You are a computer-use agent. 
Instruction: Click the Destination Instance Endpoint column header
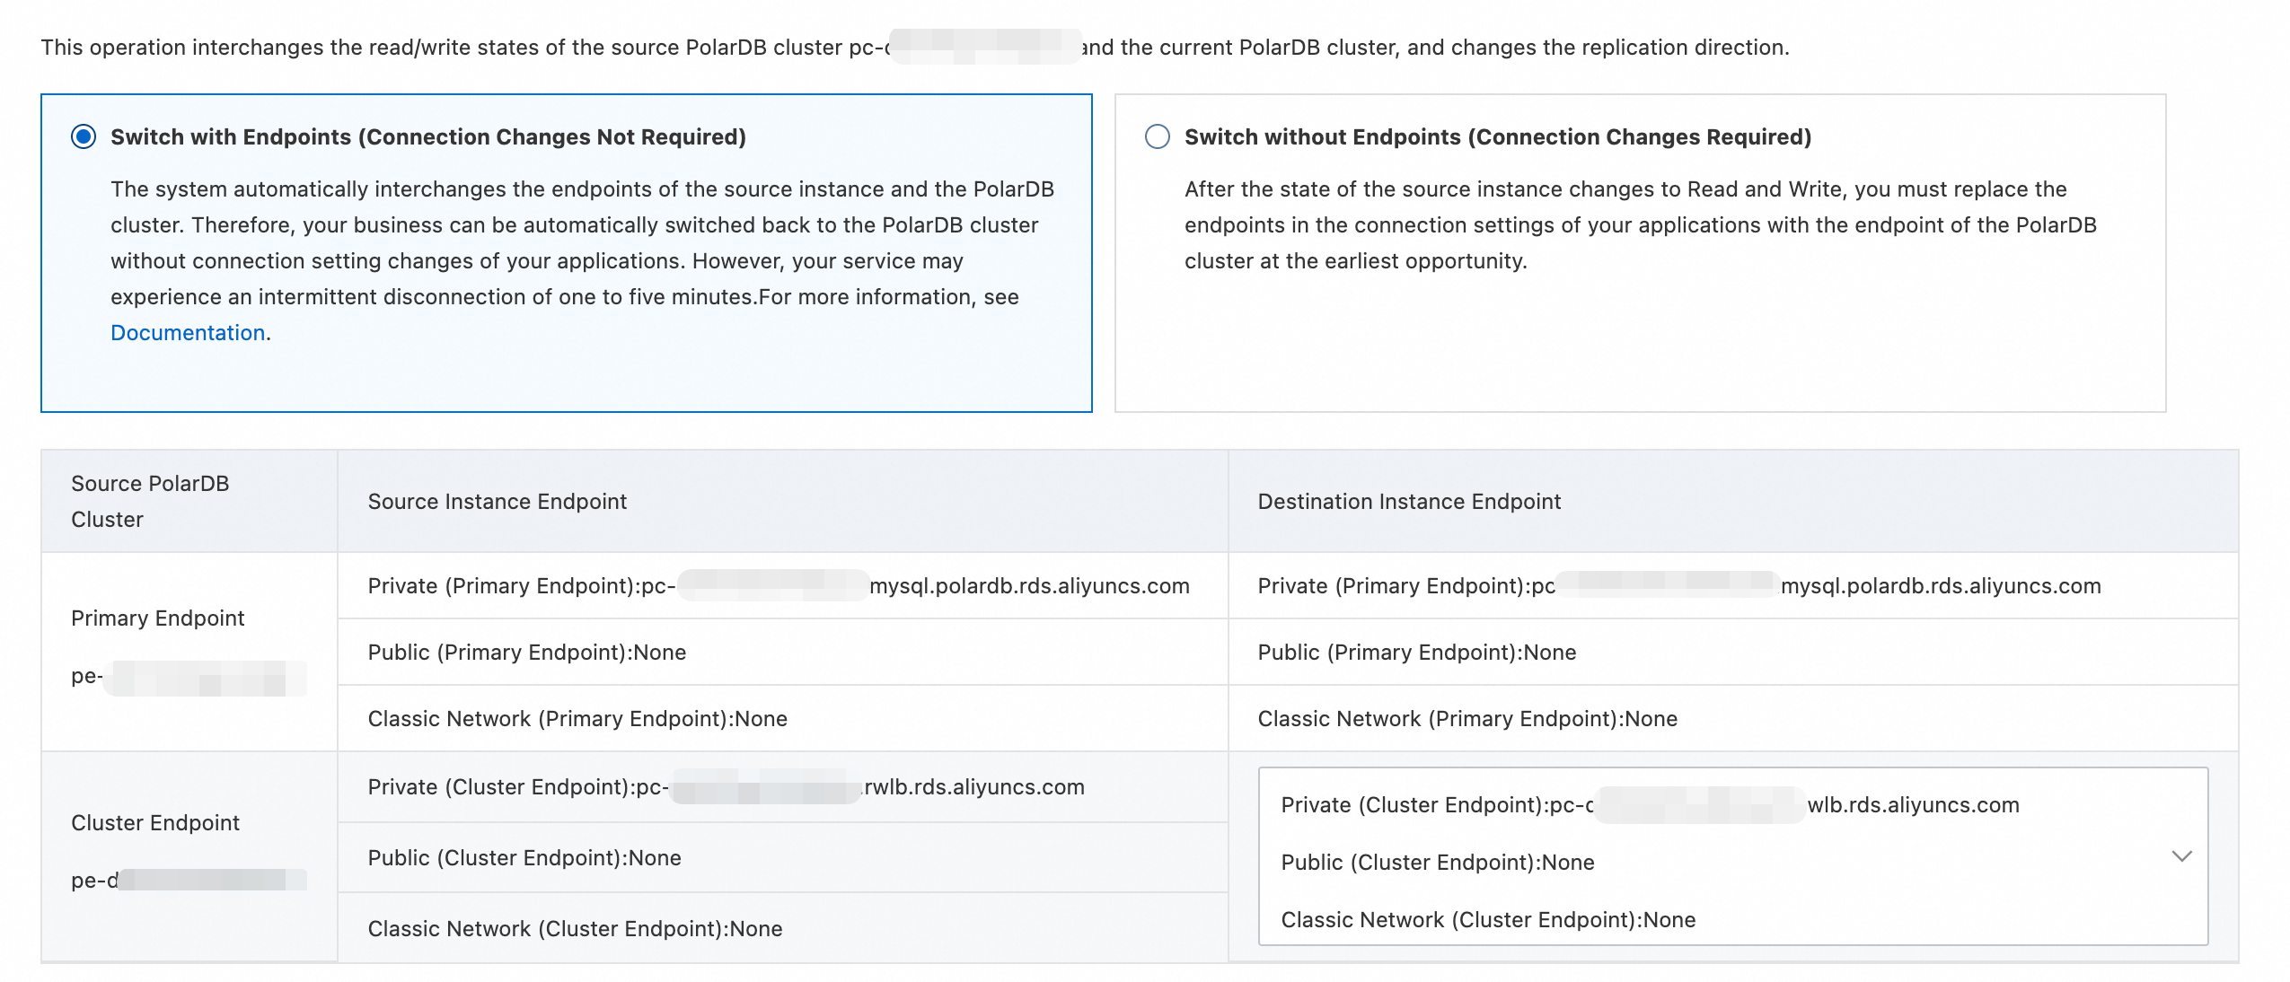(x=1408, y=502)
